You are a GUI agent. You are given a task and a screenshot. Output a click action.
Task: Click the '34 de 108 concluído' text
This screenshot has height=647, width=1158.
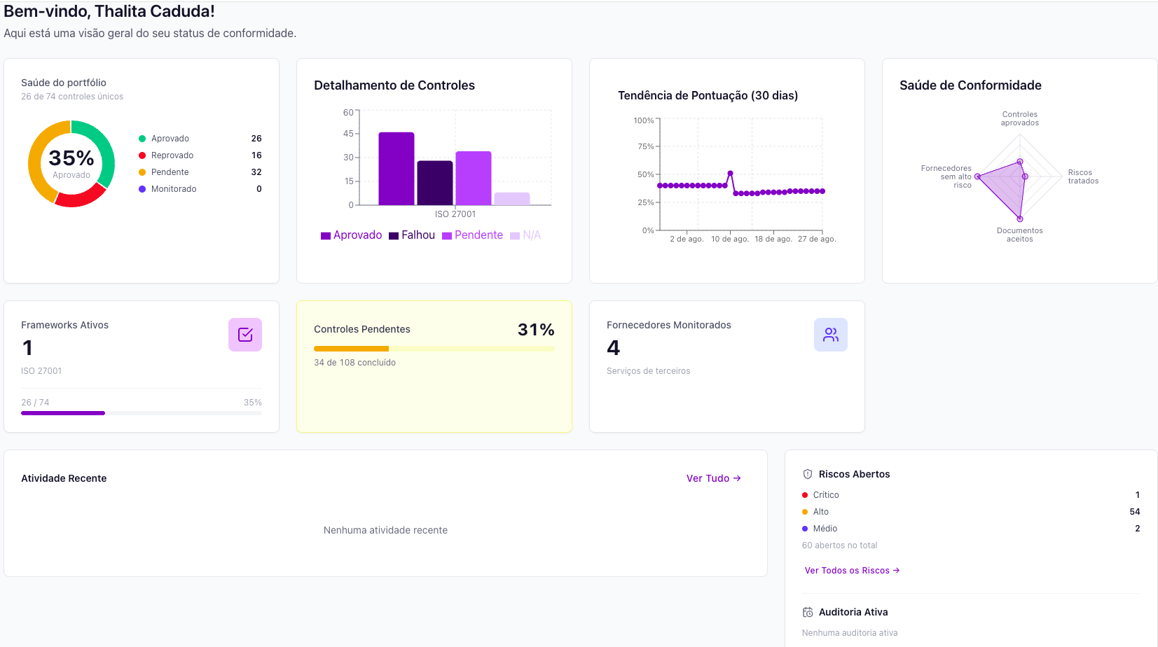pos(354,363)
